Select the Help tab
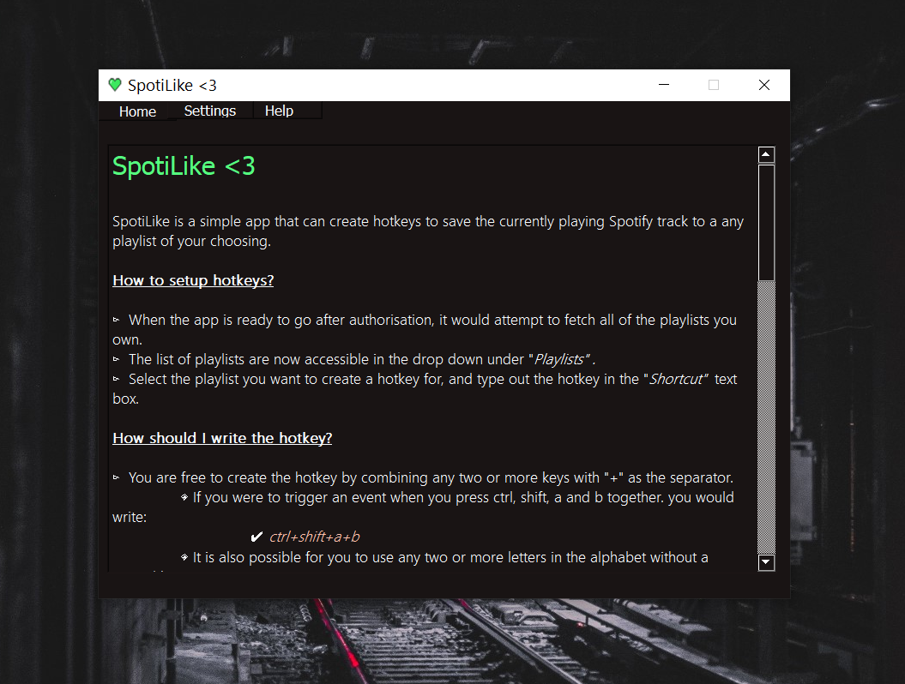 point(280,111)
